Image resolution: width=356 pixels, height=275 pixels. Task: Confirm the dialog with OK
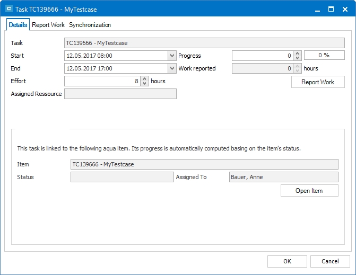pos(287,261)
